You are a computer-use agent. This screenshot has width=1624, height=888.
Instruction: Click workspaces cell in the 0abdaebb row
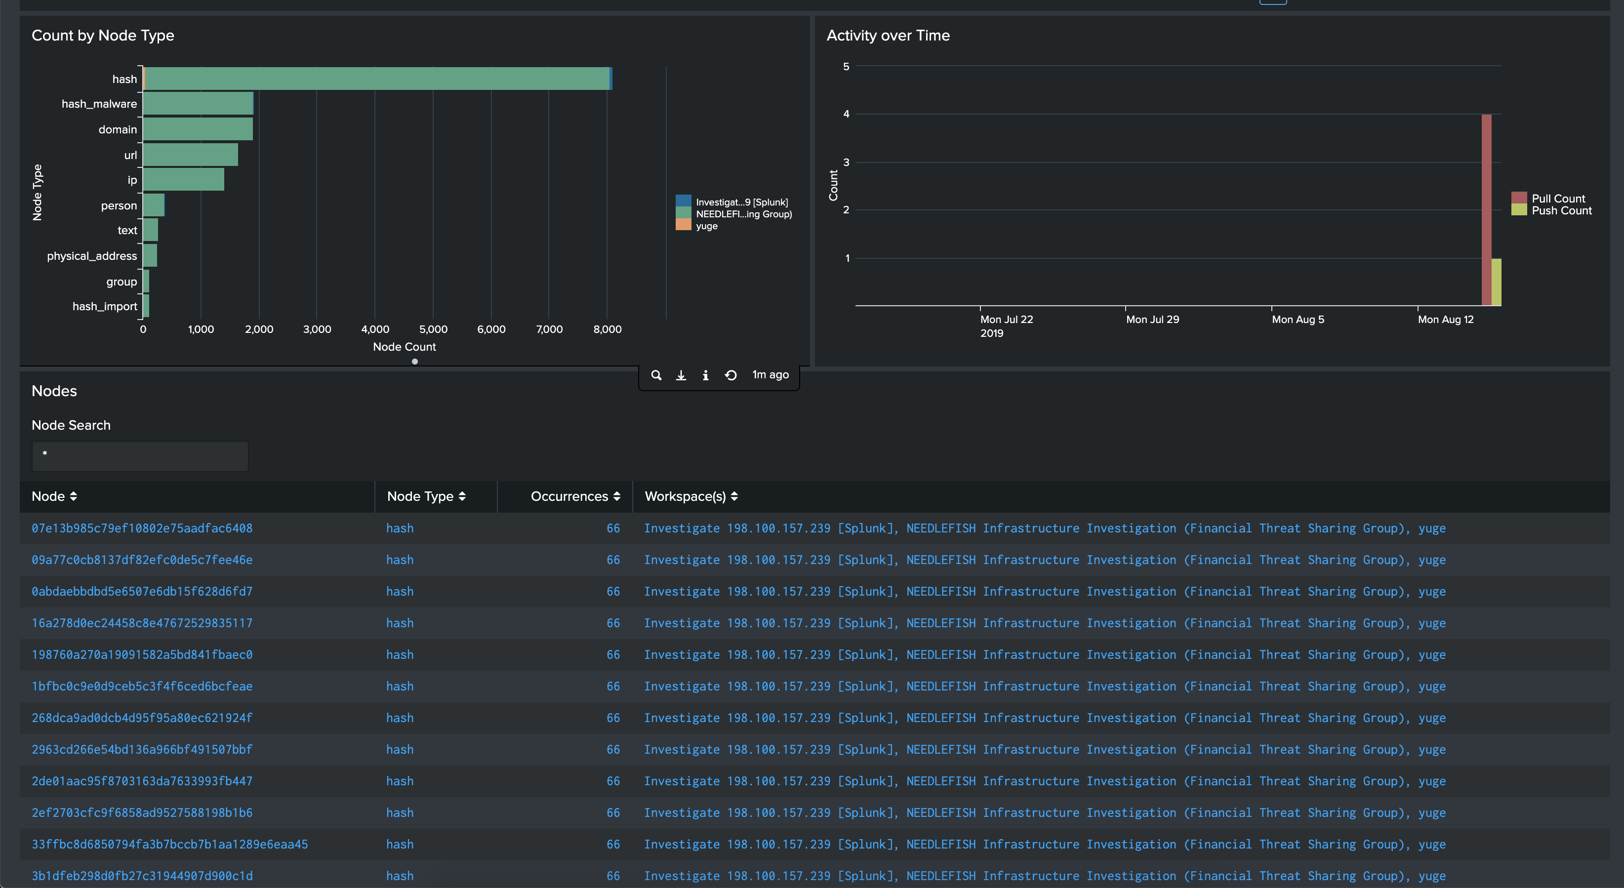(1045, 592)
